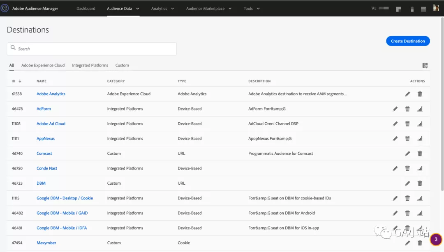Open the Adobe Ad Cloud destination link
The image size is (444, 252).
[x=51, y=124]
